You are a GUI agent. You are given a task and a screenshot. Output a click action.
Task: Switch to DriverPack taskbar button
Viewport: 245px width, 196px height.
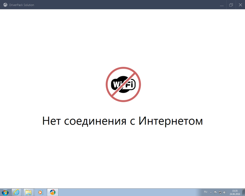pyautogui.click(x=52, y=192)
